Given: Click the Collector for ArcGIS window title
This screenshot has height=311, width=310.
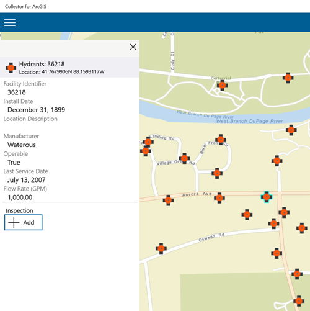Looking at the screenshot, I should (x=25, y=6).
